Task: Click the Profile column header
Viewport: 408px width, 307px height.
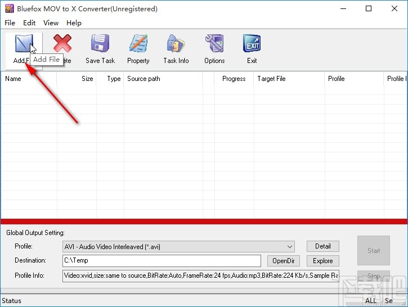Action: click(x=354, y=79)
